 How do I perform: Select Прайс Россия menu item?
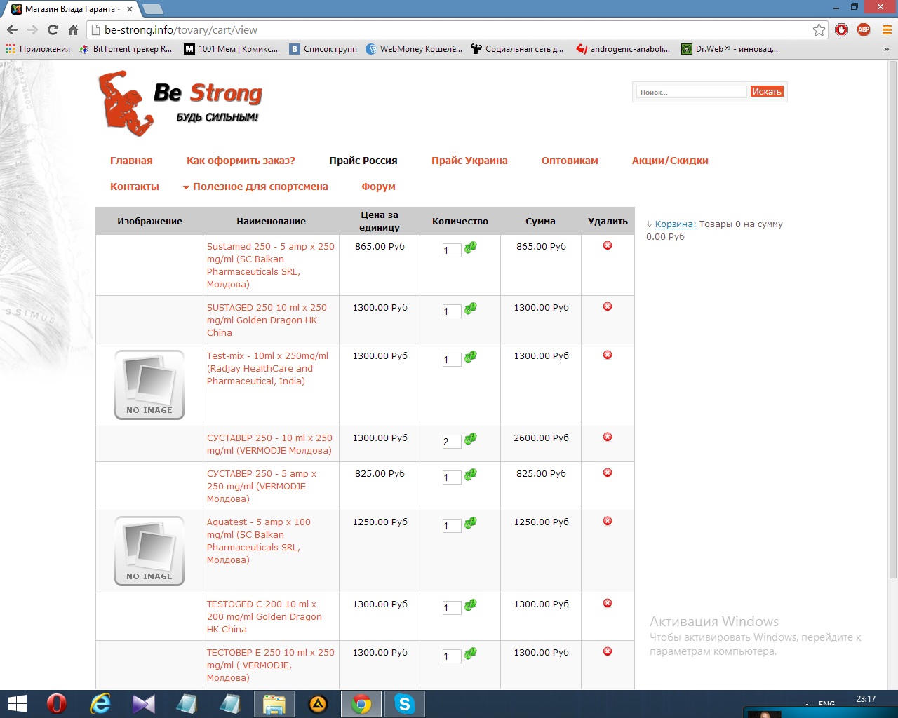point(363,161)
